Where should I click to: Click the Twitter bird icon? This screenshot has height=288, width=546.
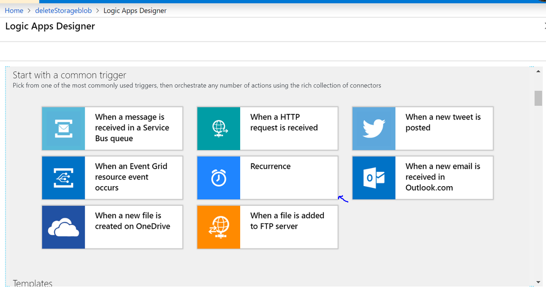(374, 129)
